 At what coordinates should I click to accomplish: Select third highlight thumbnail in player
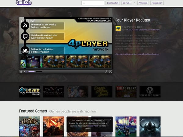pos(77,62)
